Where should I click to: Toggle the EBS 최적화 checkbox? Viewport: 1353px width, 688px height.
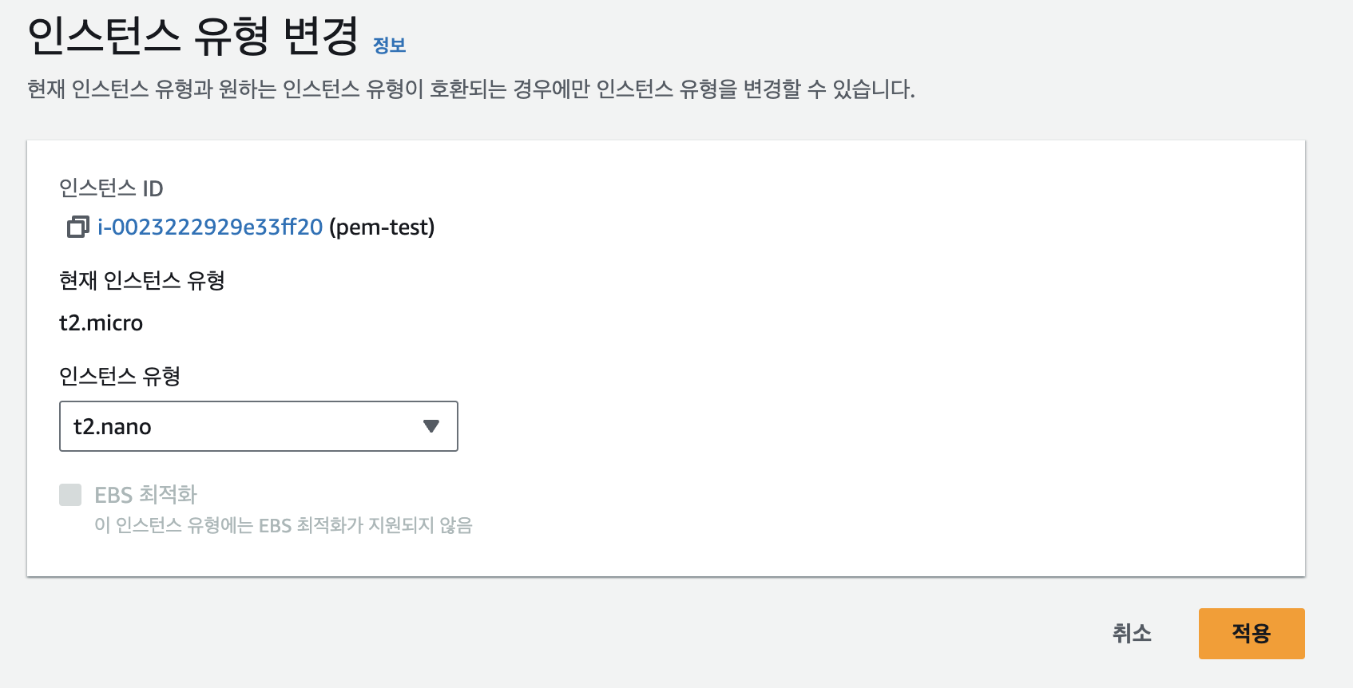coord(70,495)
